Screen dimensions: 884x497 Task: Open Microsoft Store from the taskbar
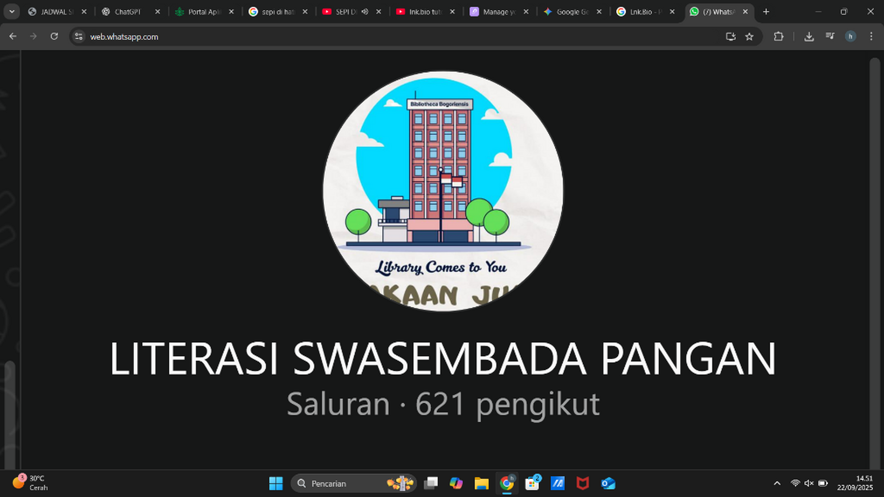click(x=532, y=483)
